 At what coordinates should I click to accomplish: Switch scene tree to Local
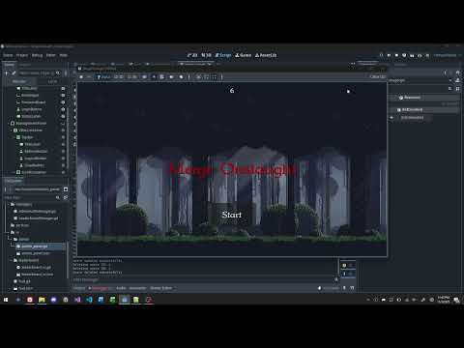[52, 81]
